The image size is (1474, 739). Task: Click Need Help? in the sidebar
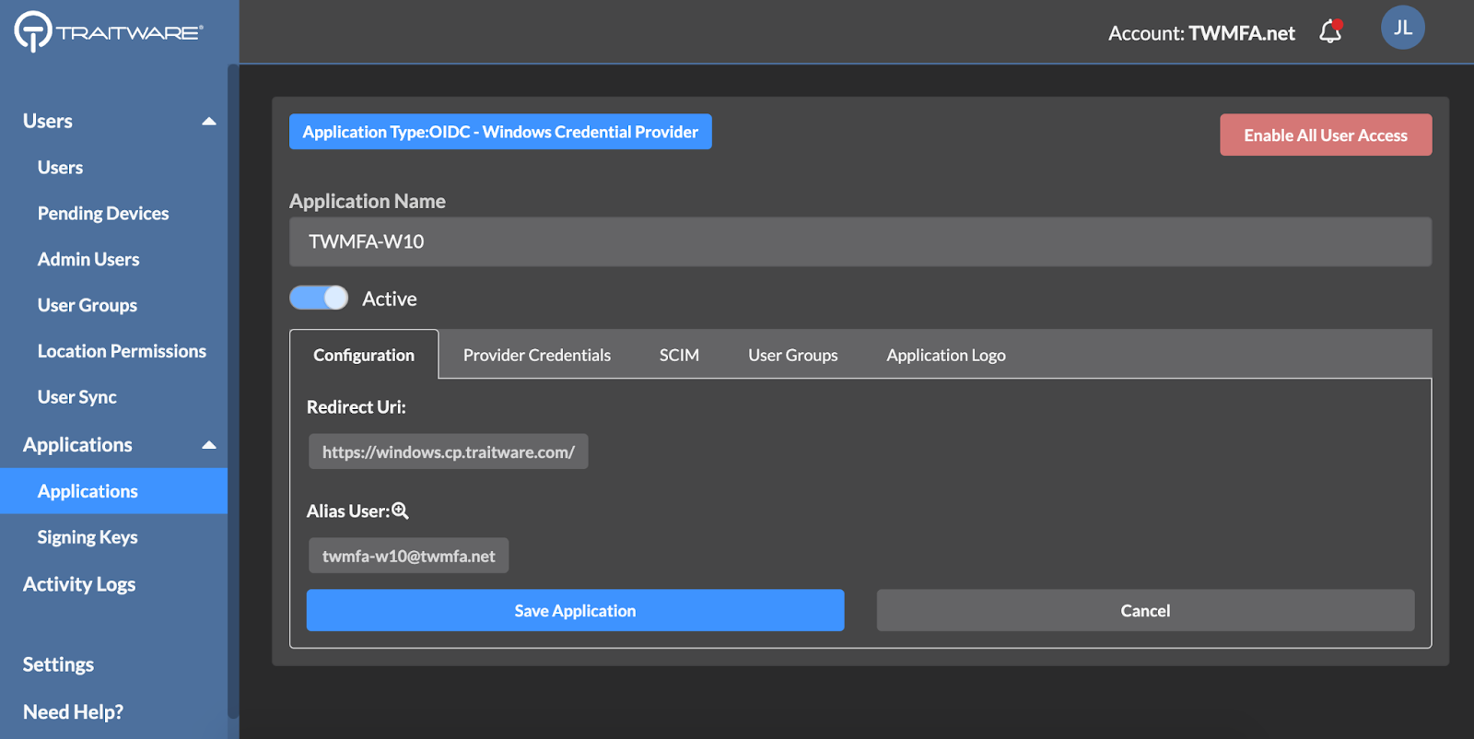click(73, 712)
